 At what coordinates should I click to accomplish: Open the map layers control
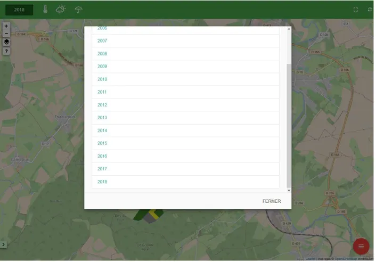(6, 42)
